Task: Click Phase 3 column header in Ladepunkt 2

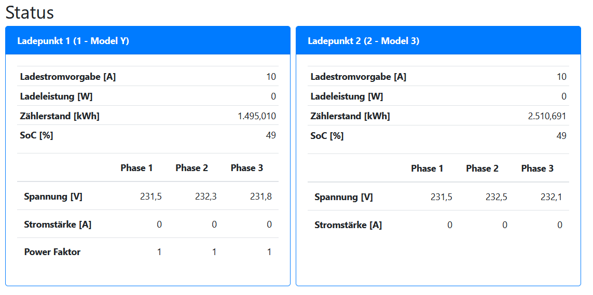Action: pos(537,168)
